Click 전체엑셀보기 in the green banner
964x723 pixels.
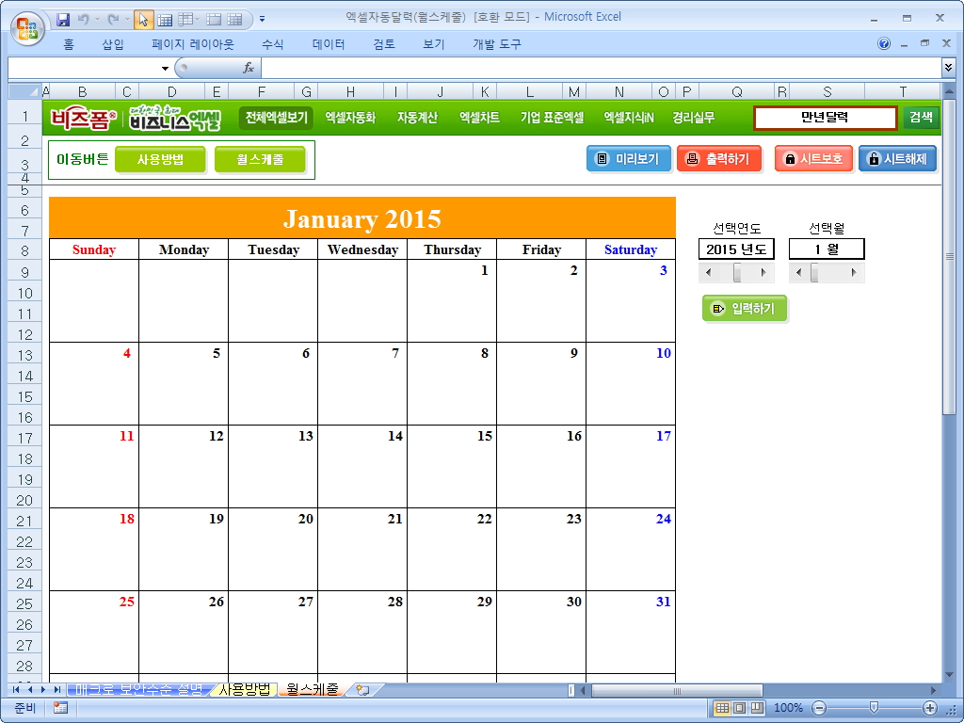point(276,118)
